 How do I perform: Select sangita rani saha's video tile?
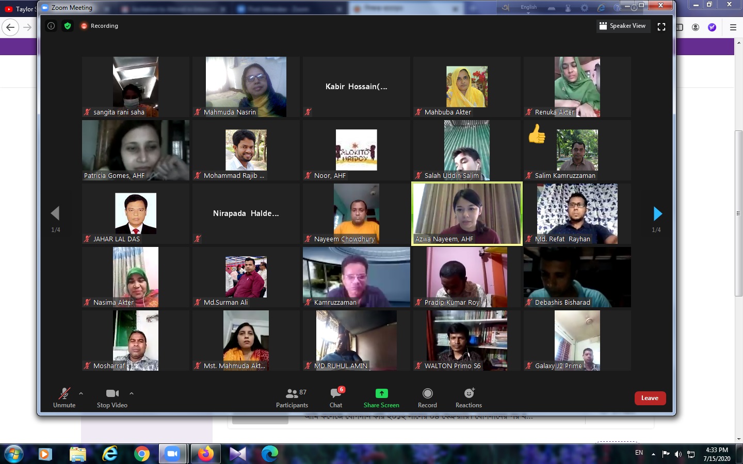[136, 87]
